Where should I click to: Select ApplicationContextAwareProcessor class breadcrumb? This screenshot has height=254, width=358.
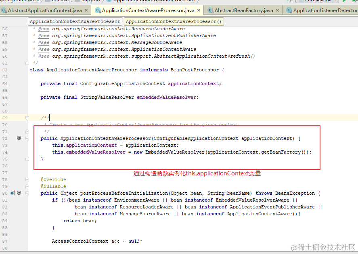point(75,21)
